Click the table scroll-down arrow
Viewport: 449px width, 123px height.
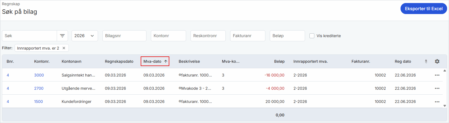tap(445, 106)
